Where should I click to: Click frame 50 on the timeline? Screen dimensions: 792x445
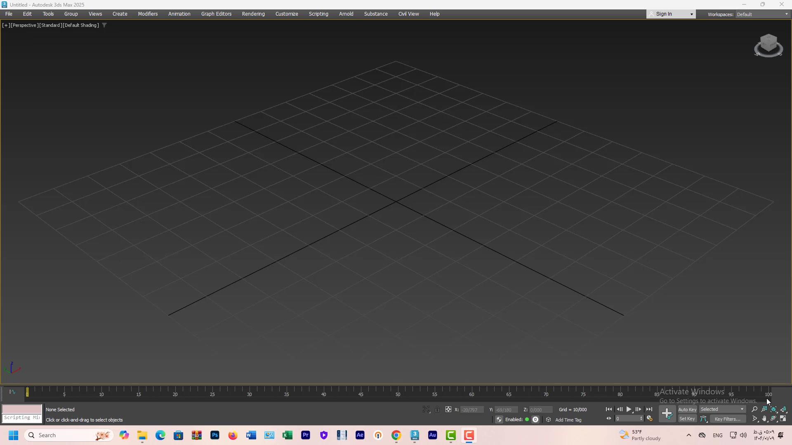(x=398, y=394)
